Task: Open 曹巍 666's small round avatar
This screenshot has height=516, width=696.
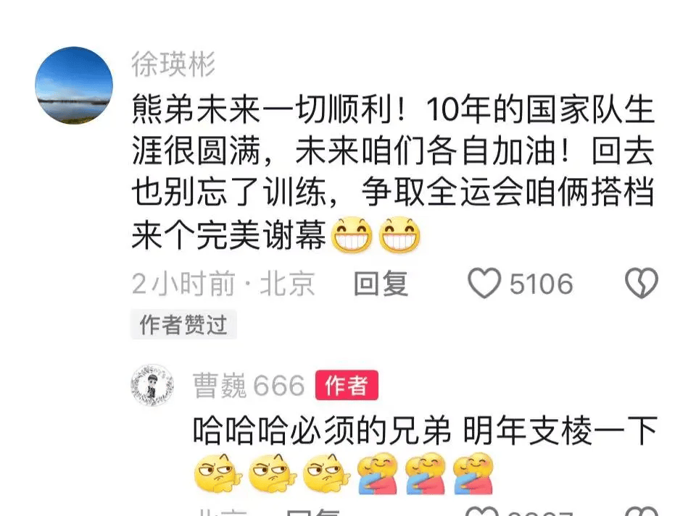Action: point(152,385)
